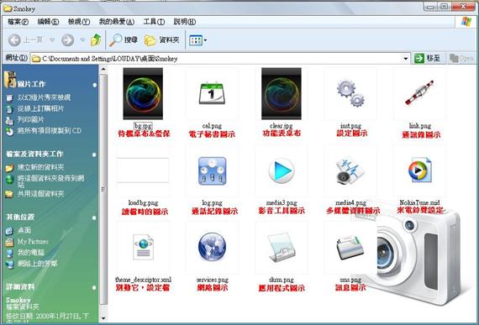
Task: Click the Windows flag logo
Action: [x=466, y=22]
